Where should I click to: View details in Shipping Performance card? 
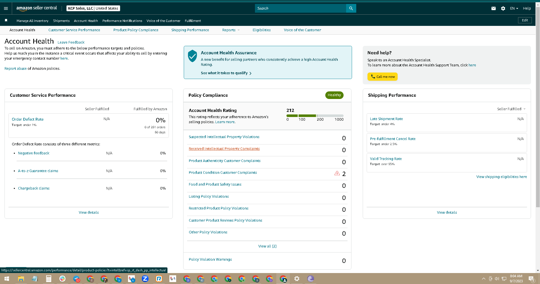(x=447, y=213)
